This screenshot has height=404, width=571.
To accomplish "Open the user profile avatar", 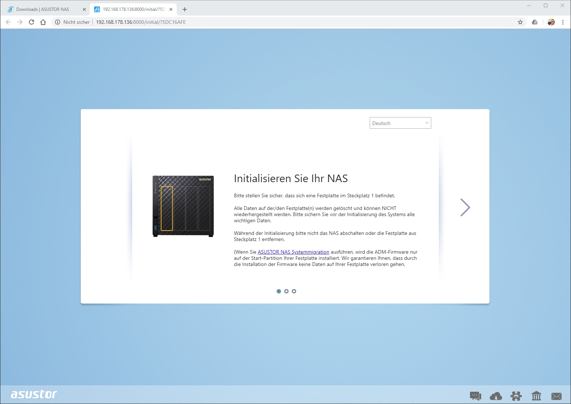I will pyautogui.click(x=551, y=22).
